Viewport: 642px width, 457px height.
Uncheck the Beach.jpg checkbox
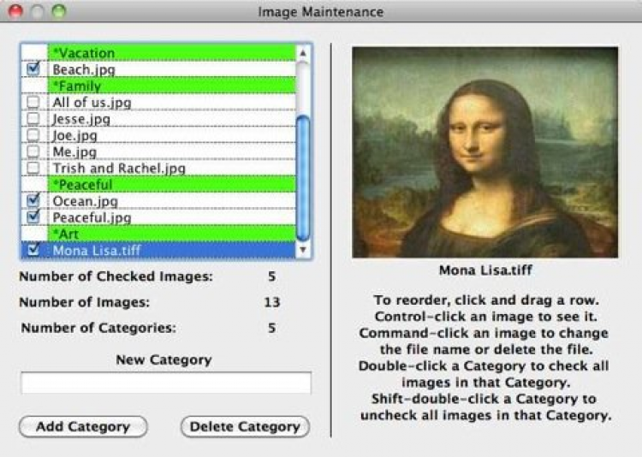click(33, 68)
